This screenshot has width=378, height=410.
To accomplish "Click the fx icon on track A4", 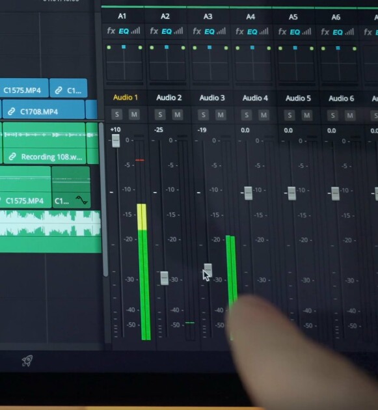I will click(239, 32).
